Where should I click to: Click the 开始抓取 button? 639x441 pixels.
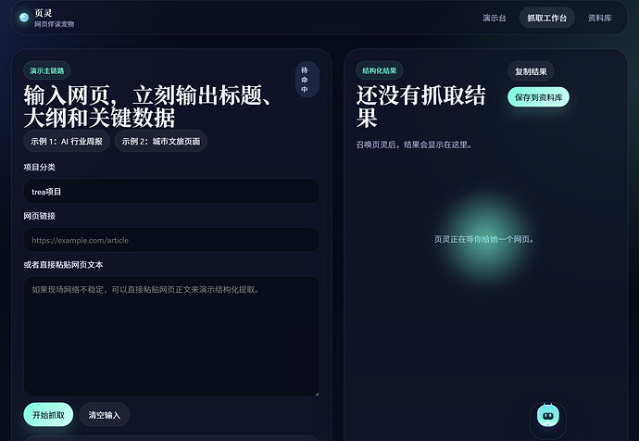(48, 415)
